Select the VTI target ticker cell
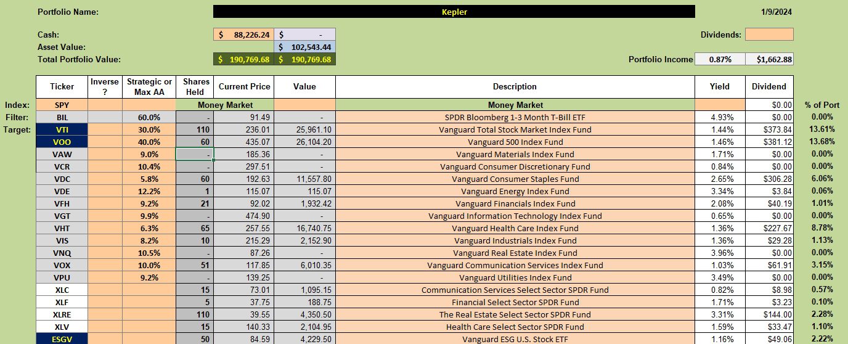This screenshot has height=344, width=848. pos(62,129)
